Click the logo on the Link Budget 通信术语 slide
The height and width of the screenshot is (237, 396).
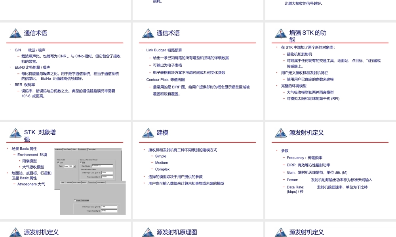(148, 33)
